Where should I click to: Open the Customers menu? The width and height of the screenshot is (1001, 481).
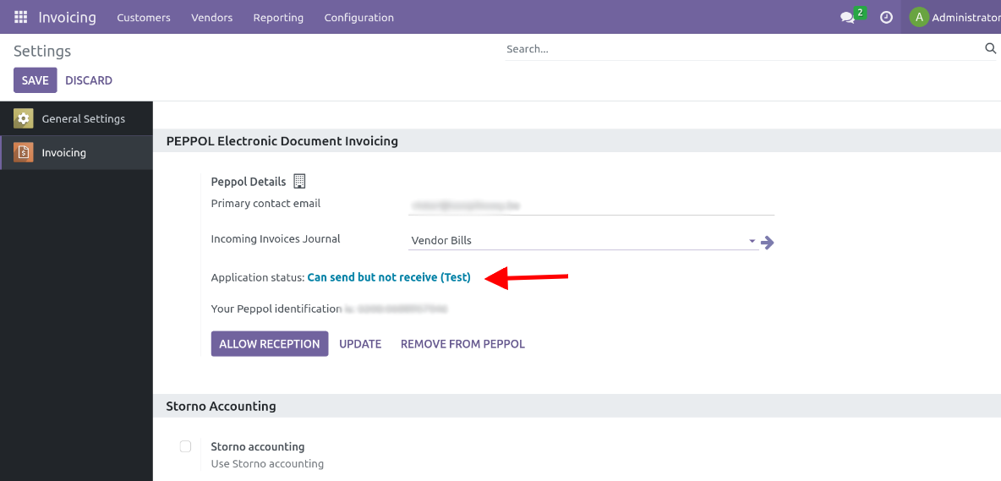click(x=144, y=18)
